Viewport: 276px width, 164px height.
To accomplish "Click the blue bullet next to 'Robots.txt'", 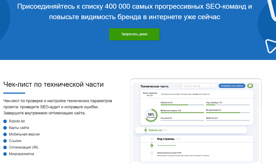I will [5, 121].
